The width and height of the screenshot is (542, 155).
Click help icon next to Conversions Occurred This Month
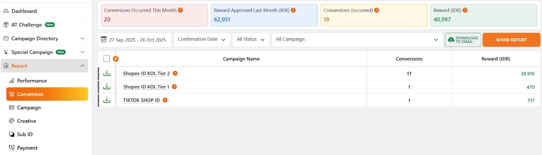pyautogui.click(x=181, y=10)
